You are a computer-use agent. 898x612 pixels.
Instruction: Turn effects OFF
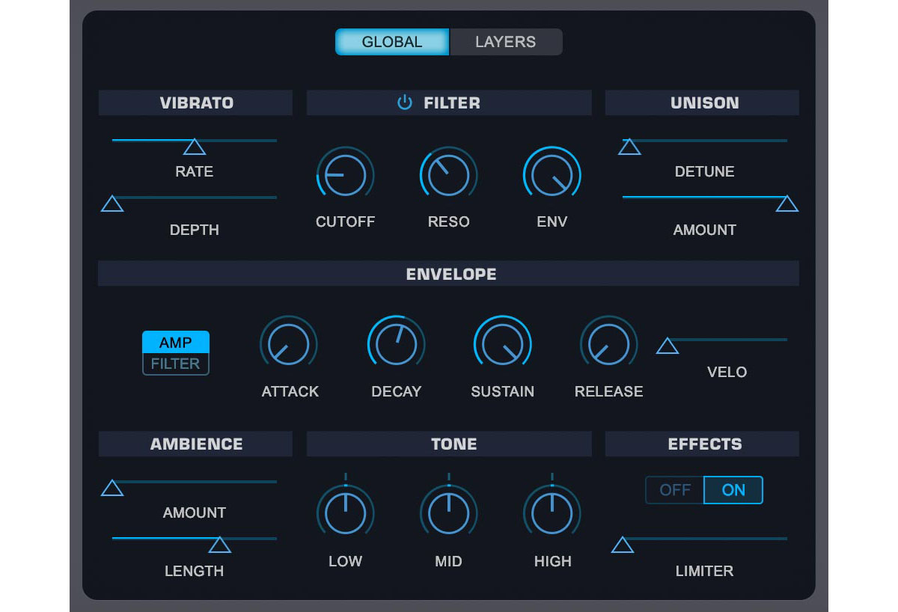pos(675,490)
